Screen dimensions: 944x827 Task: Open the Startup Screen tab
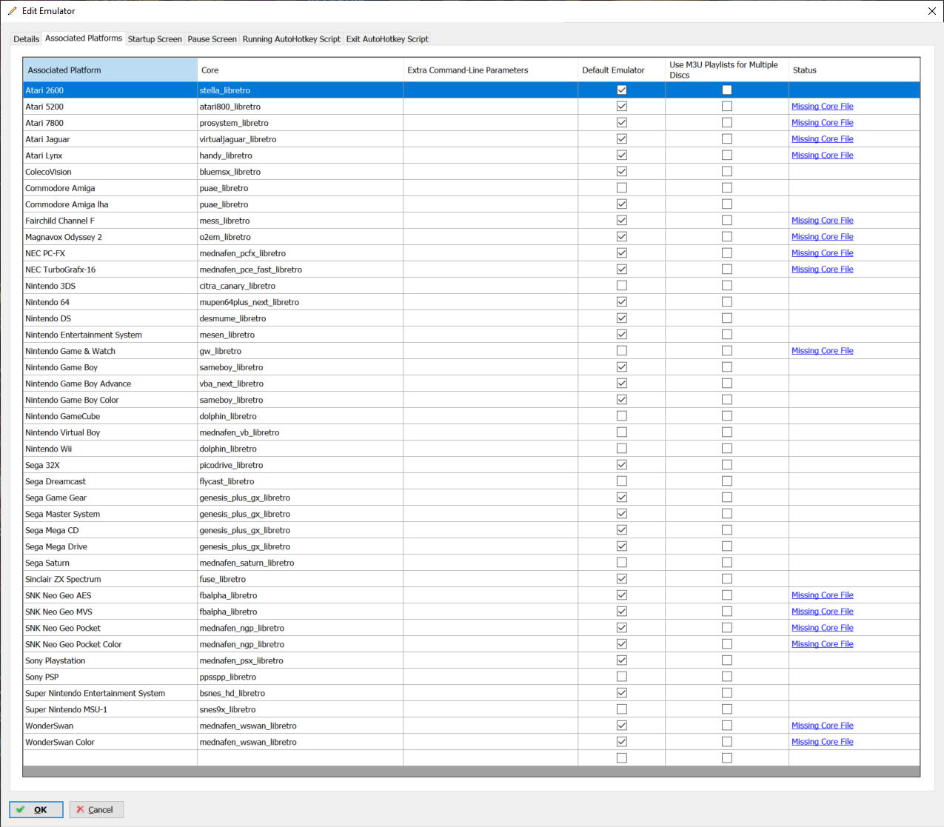[x=155, y=39]
